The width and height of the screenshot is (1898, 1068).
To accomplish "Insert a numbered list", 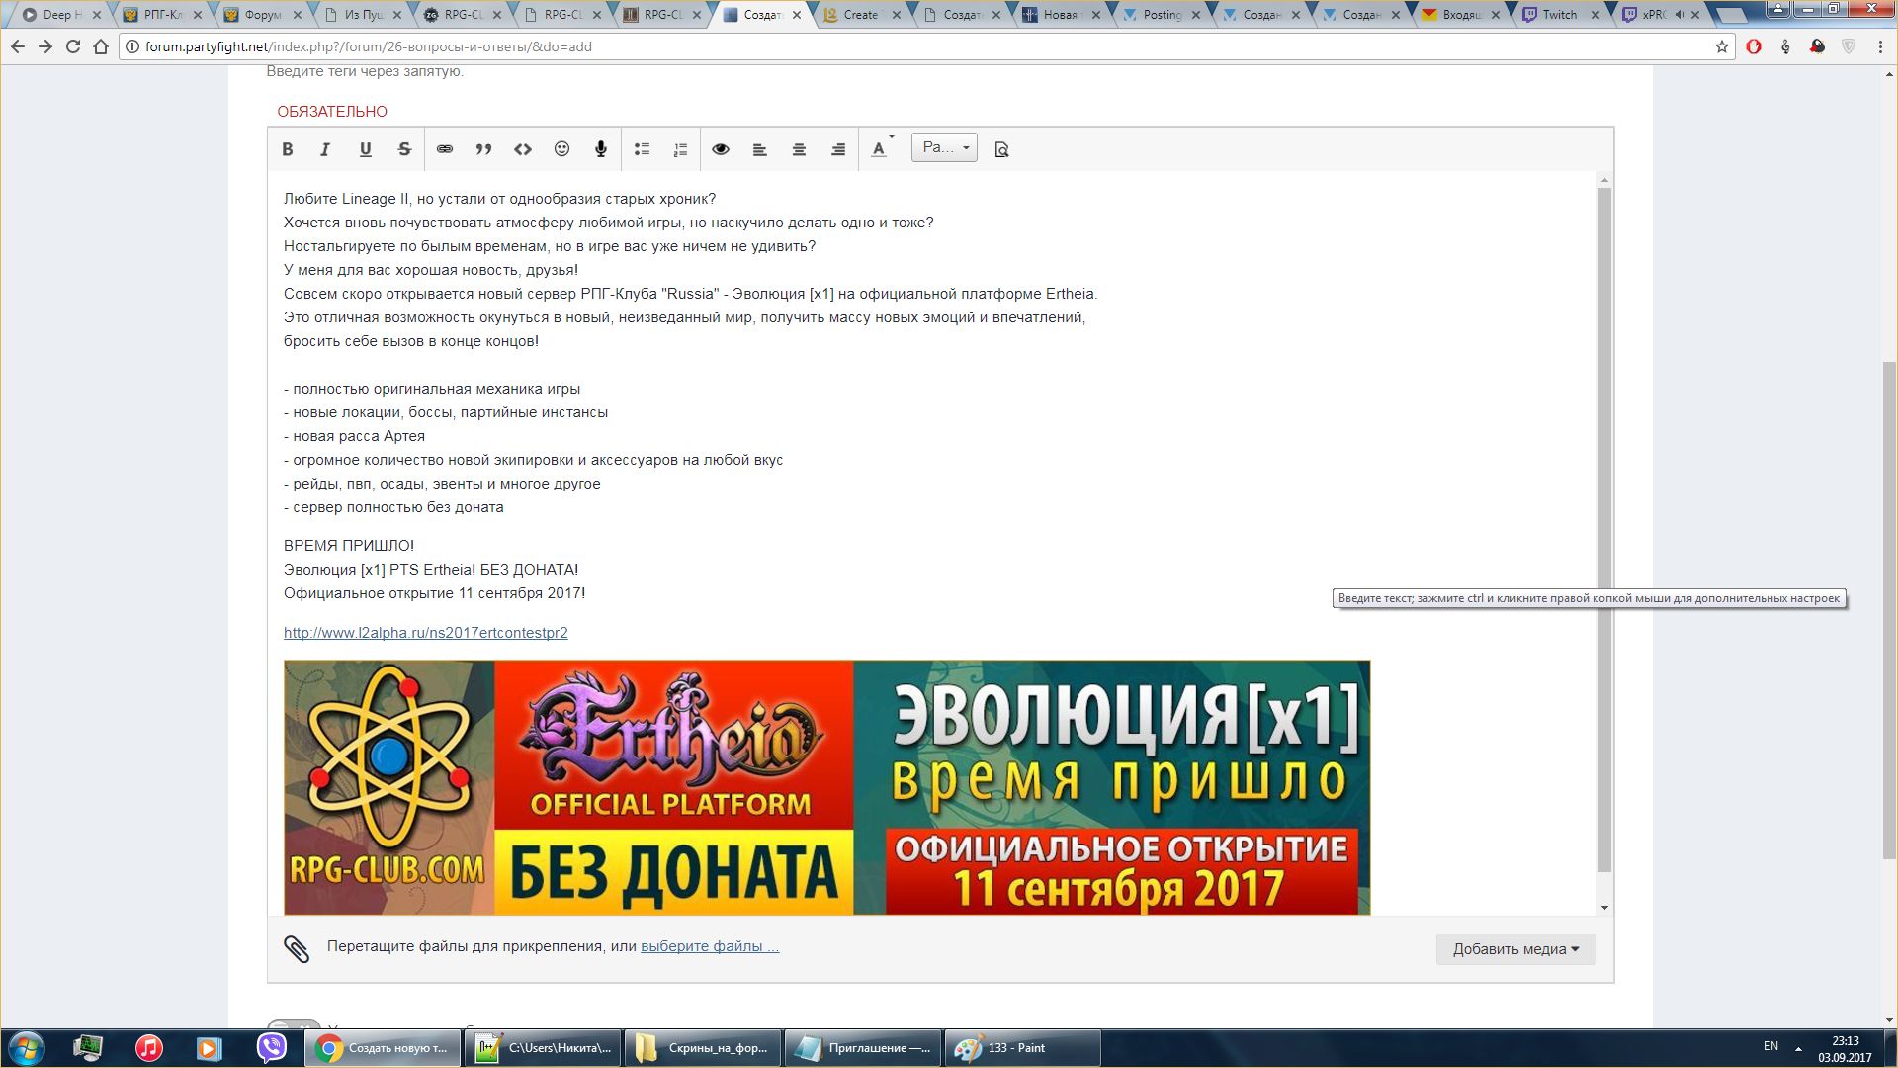I will coord(680,149).
